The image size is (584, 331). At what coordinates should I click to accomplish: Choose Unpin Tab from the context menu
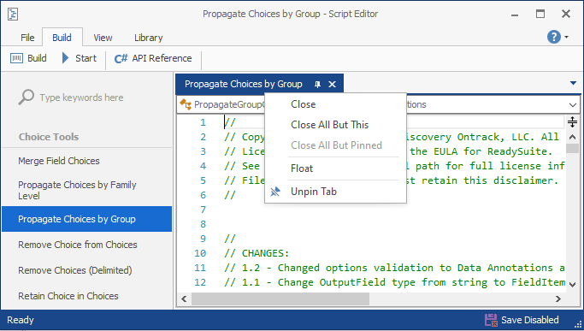pyautogui.click(x=335, y=192)
